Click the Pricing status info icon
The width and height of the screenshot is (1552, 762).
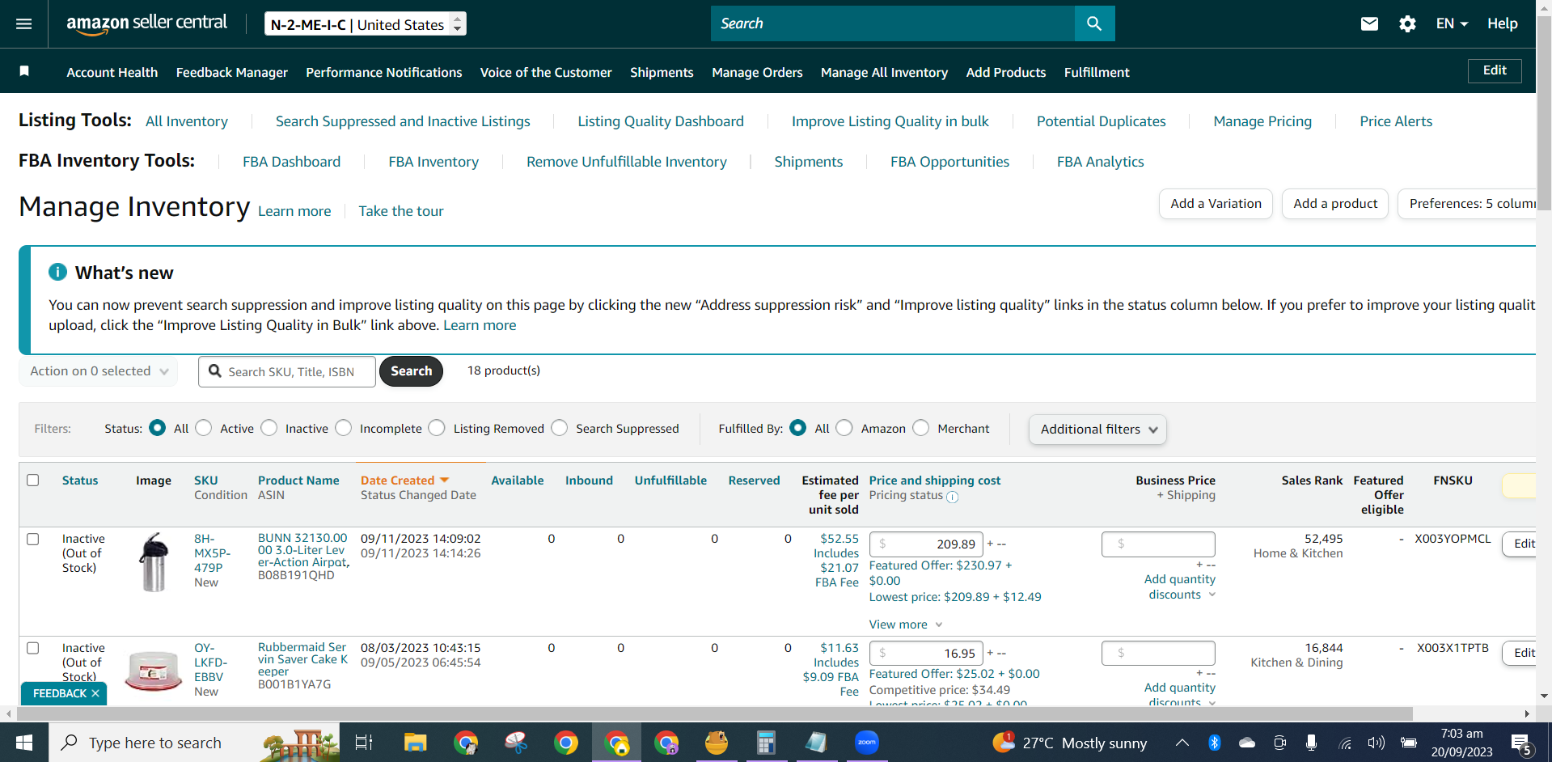(952, 497)
